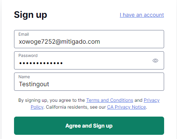Click the Email field label
The height and width of the screenshot is (139, 177).
click(23, 34)
